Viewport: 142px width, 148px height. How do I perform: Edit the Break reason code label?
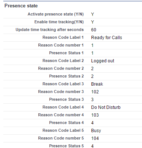pyautogui.click(x=97, y=84)
